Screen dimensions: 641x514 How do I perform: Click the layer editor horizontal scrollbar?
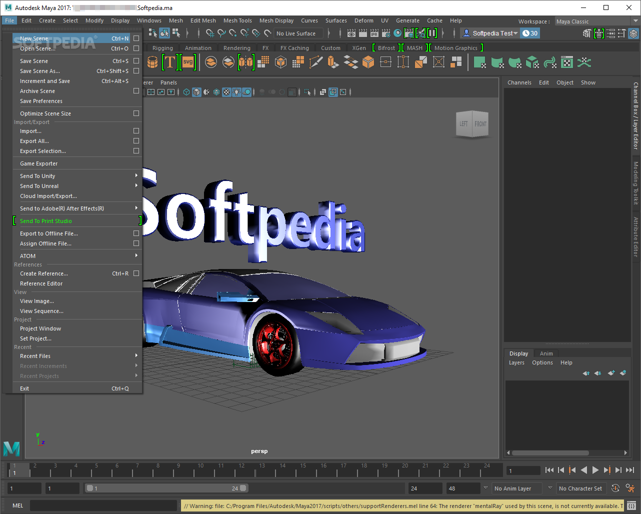(x=550, y=453)
